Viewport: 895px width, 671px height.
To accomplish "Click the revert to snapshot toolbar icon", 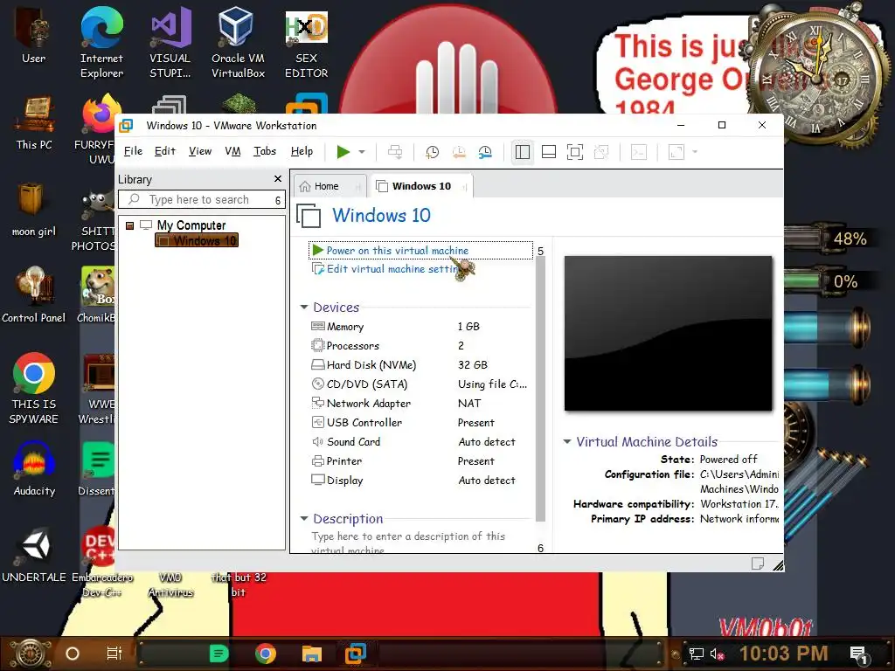I will coord(459,152).
